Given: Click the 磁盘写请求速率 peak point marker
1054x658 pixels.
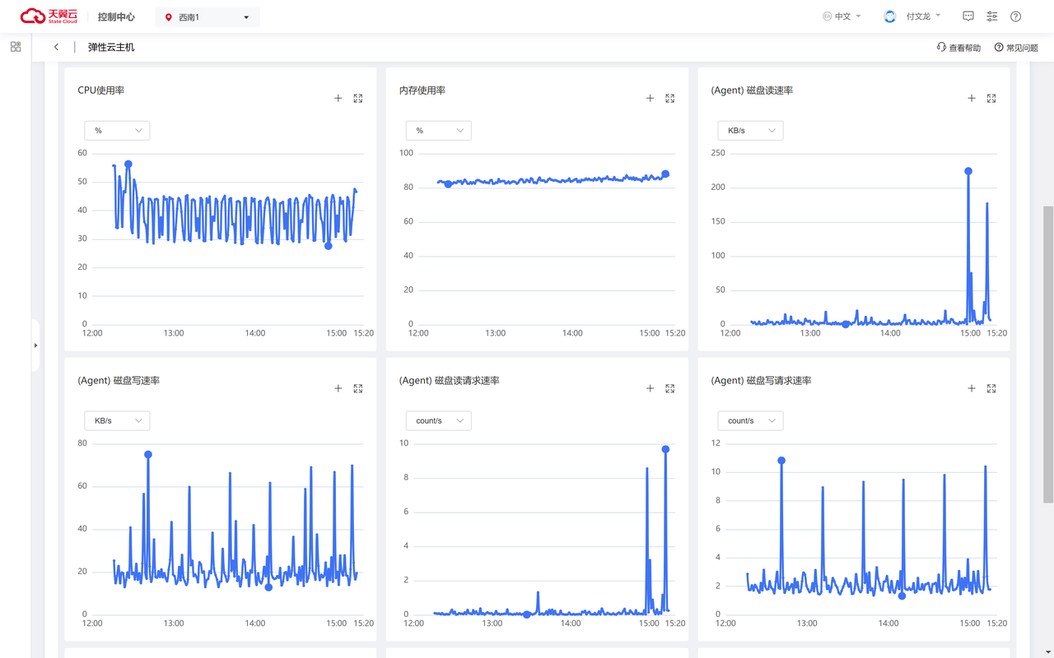Looking at the screenshot, I should pyautogui.click(x=781, y=461).
